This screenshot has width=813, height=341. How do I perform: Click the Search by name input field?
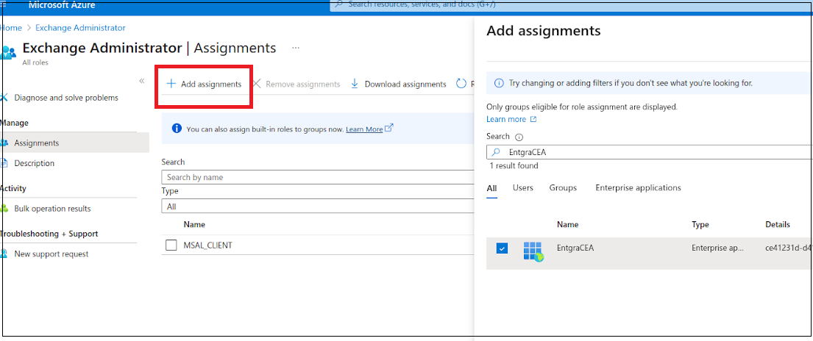point(317,177)
